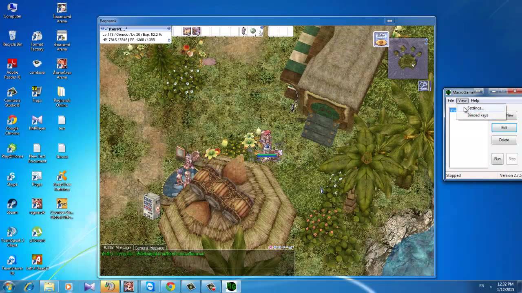Use the green orb item in hotkey bar
522x293 pixels.
[253, 31]
